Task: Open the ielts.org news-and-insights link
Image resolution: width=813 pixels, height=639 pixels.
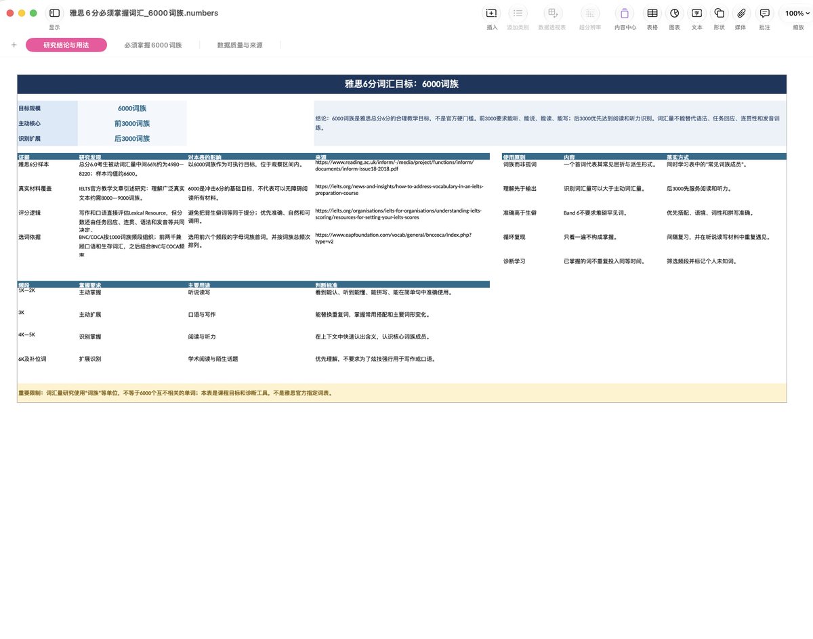Action: click(398, 188)
